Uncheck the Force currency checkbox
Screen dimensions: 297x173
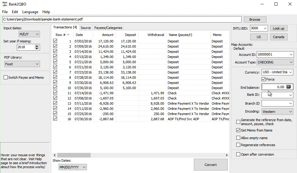tap(263, 79)
